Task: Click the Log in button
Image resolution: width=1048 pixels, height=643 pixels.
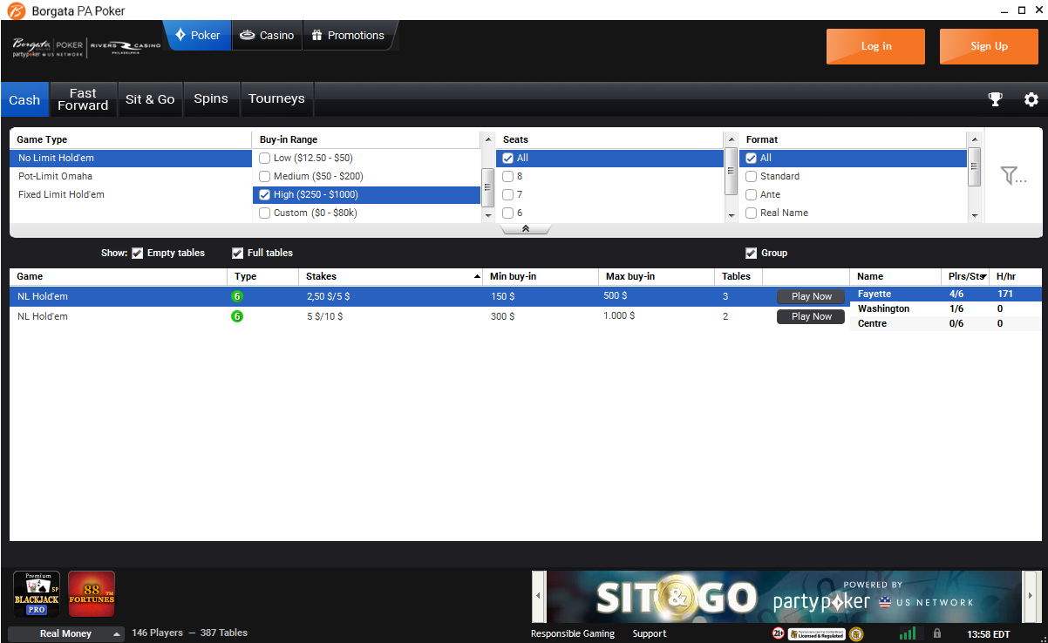Action: click(x=875, y=46)
